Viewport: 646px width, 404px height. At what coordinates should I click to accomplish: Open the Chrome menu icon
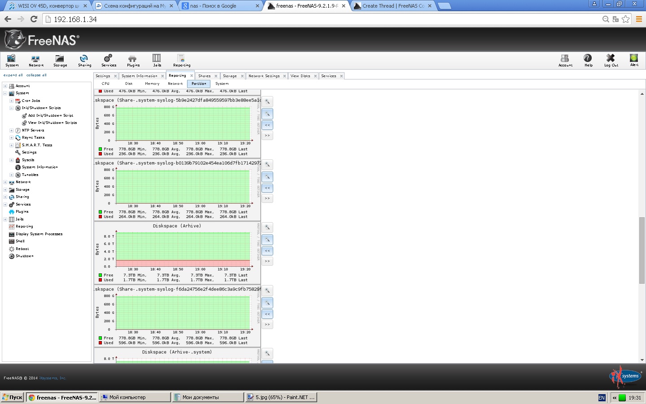pyautogui.click(x=639, y=19)
